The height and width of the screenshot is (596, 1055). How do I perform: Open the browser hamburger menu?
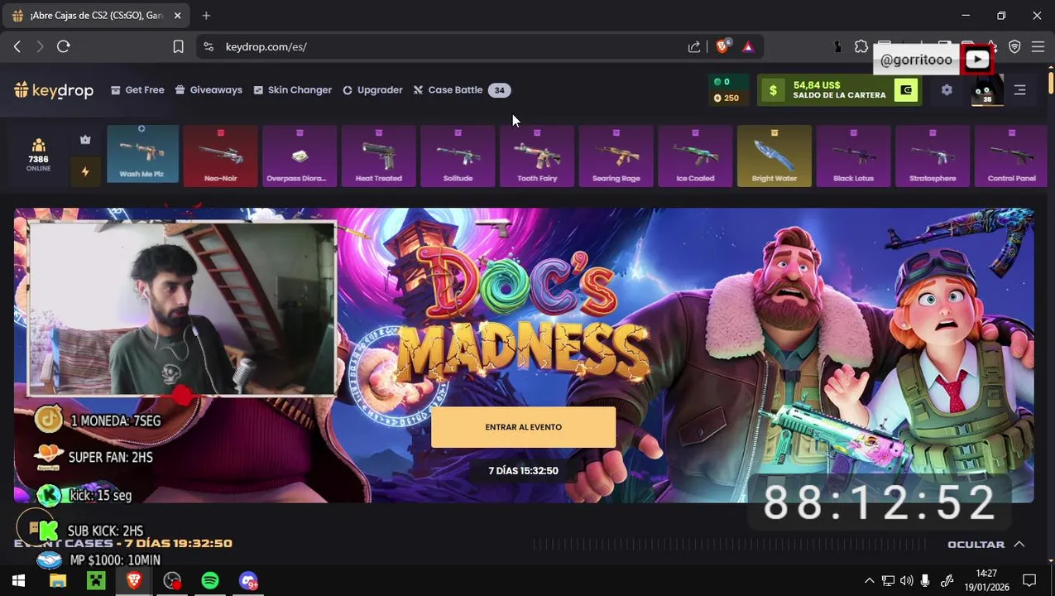click(1038, 47)
